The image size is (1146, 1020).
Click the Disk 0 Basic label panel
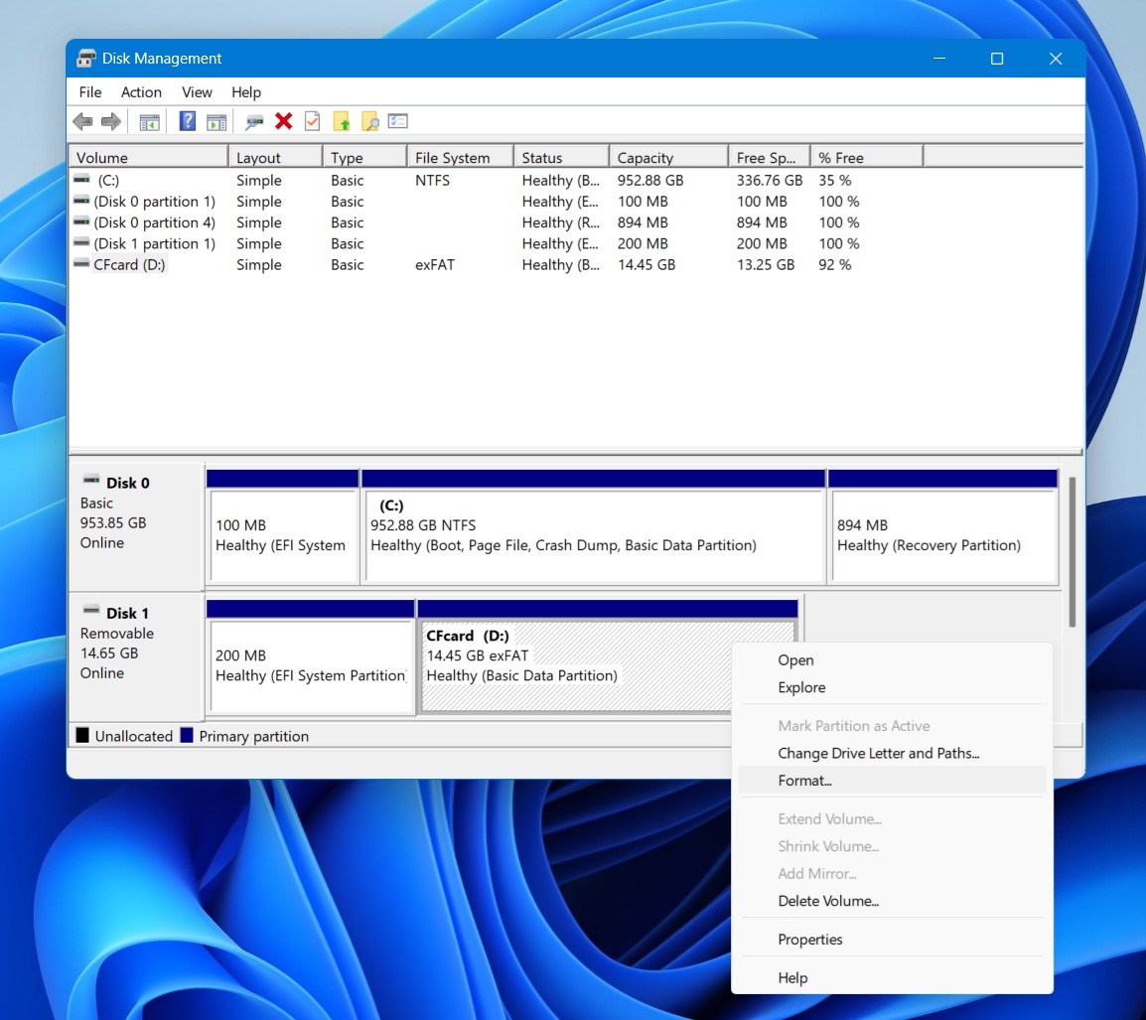[x=136, y=526]
